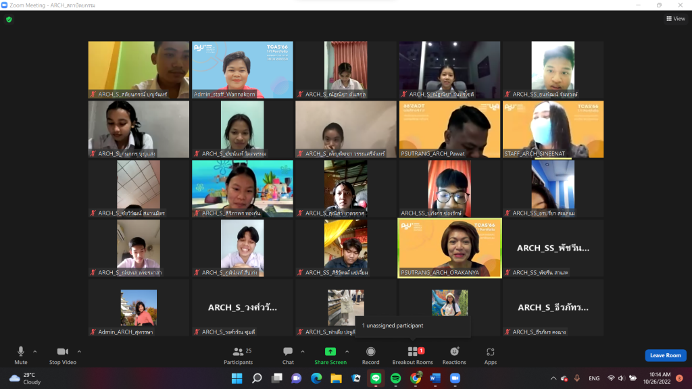The image size is (692, 389).
Task: Expand audio options arrow beside Mute
Action: (x=35, y=351)
